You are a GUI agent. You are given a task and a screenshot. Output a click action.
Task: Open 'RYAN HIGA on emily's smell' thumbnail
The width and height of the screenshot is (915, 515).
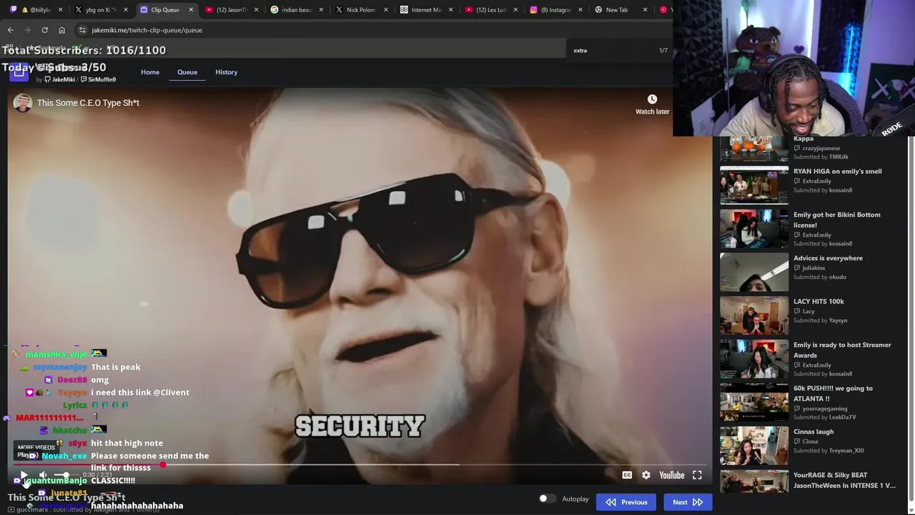pyautogui.click(x=754, y=185)
